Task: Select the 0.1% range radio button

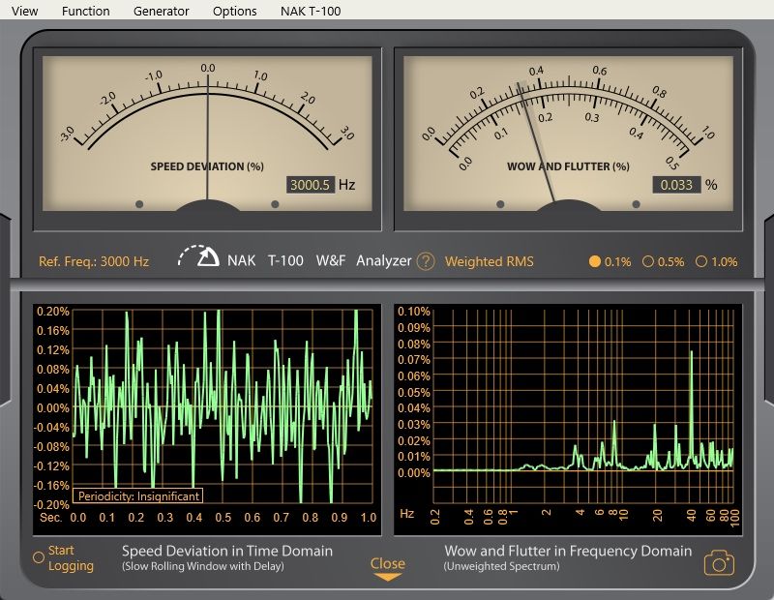Action: pyautogui.click(x=595, y=261)
